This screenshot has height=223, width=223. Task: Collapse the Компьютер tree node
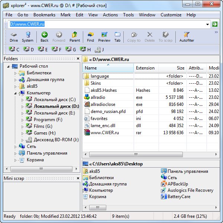(x=16, y=93)
